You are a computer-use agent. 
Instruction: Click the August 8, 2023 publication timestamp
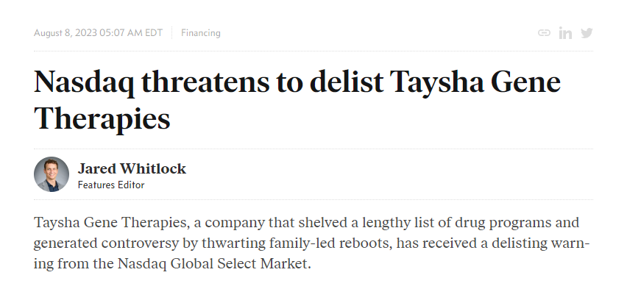click(x=98, y=32)
